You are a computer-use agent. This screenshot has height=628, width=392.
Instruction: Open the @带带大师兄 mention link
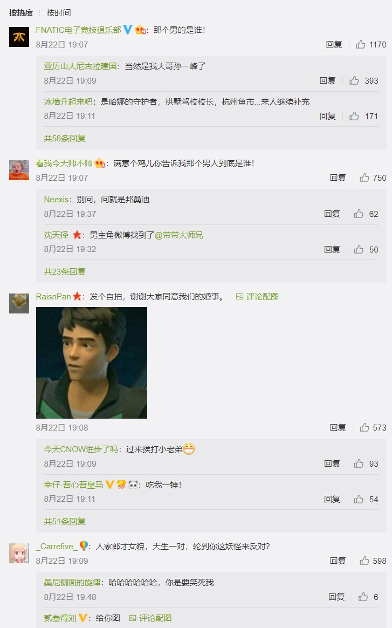[179, 235]
